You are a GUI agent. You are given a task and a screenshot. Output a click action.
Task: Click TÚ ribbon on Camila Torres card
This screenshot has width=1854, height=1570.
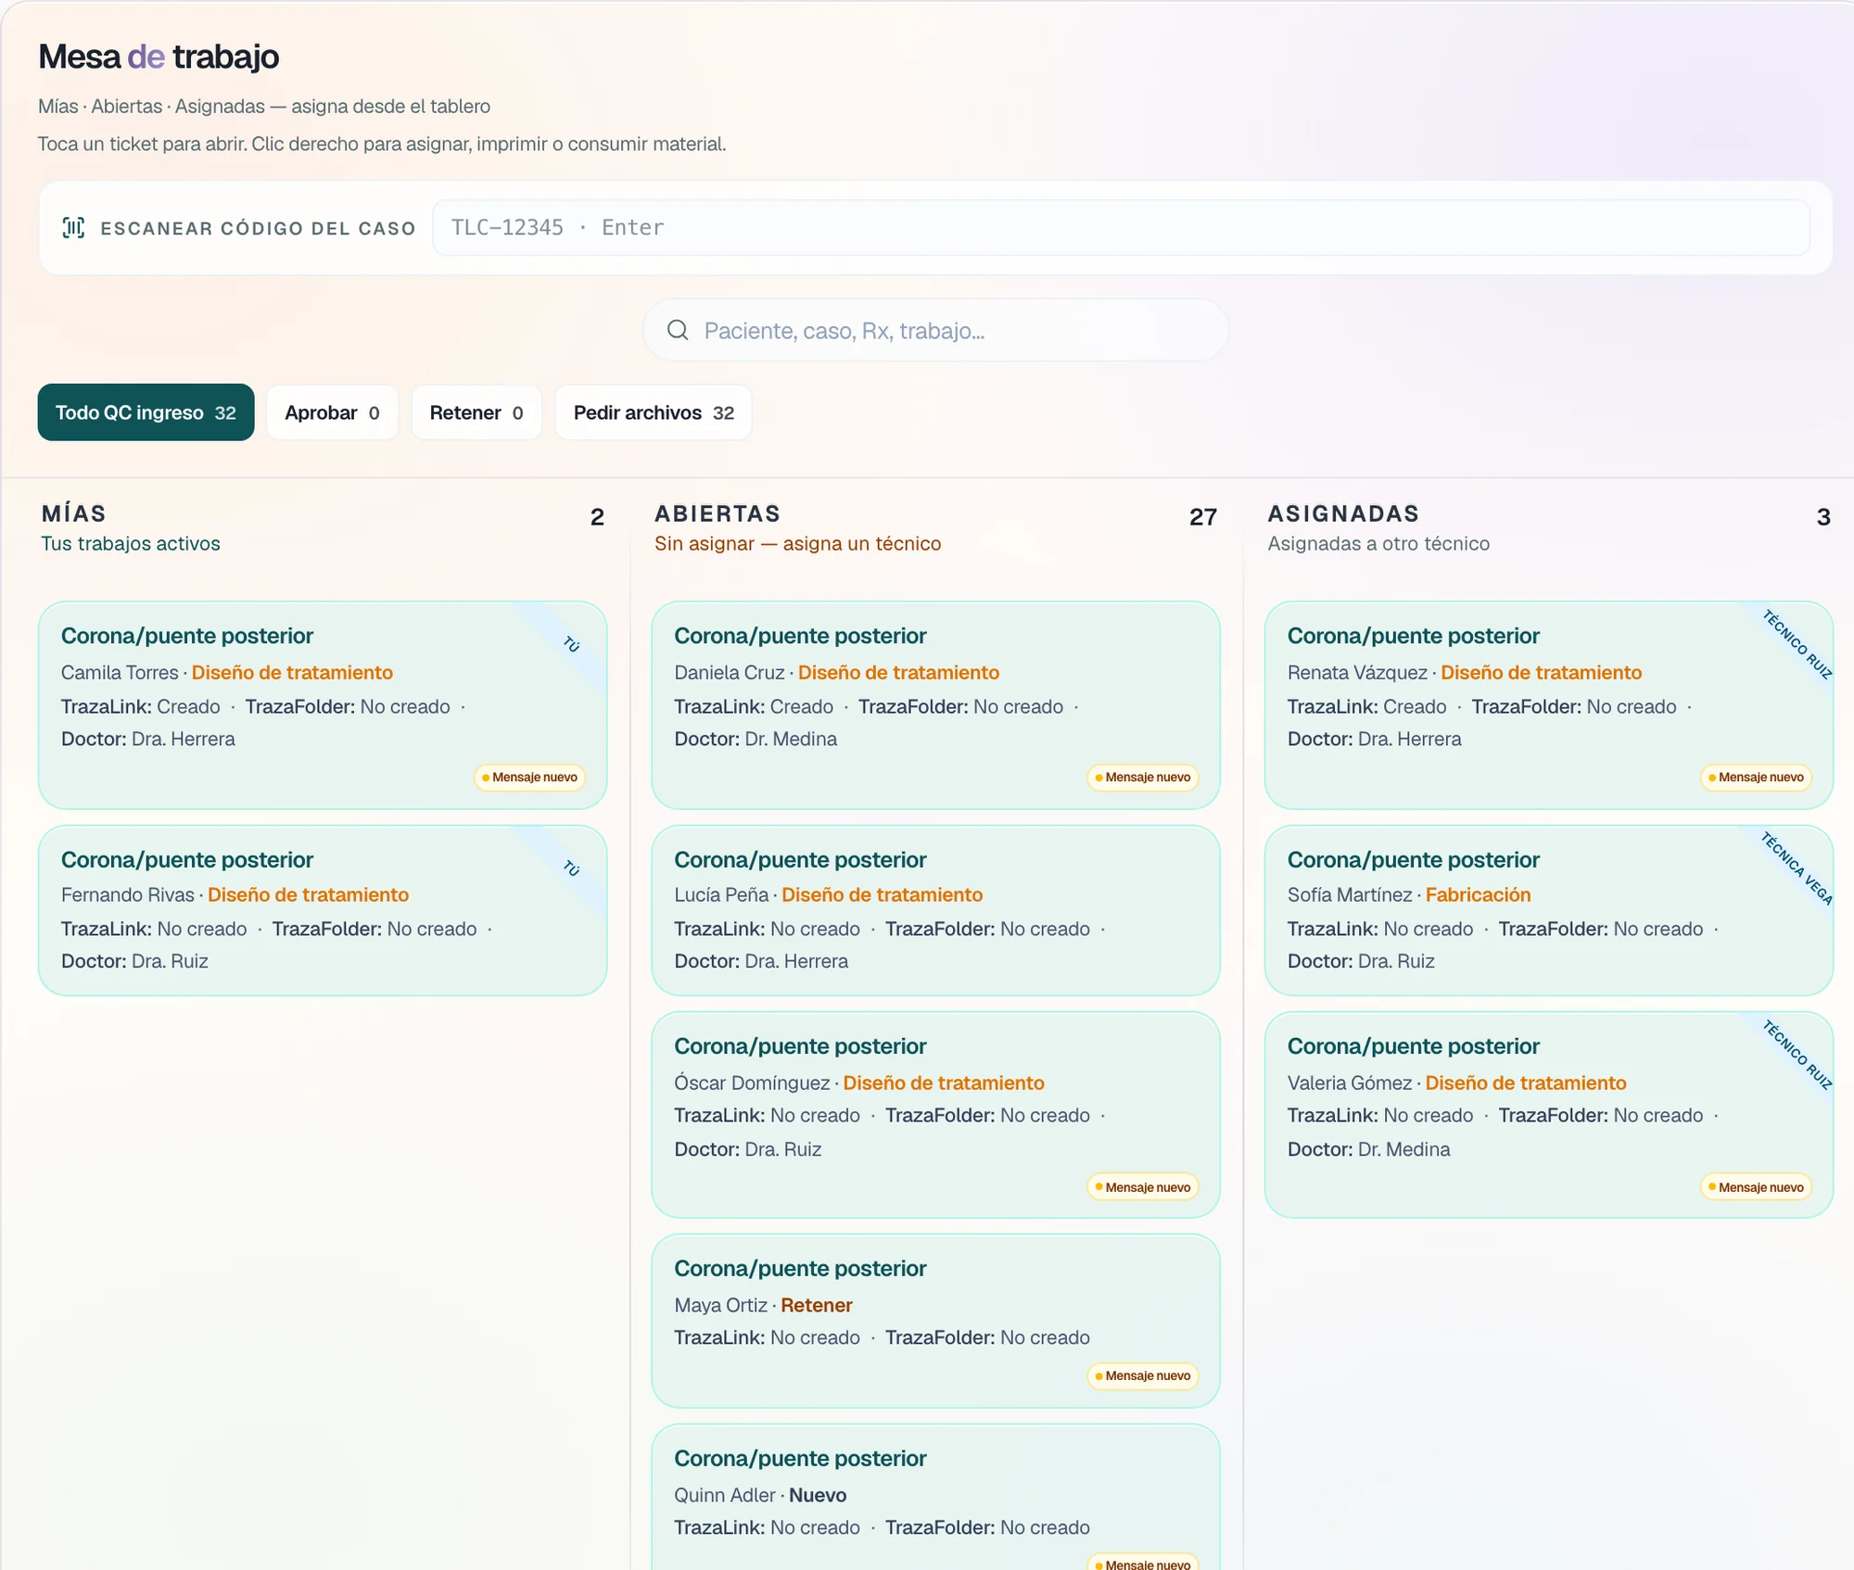[x=571, y=644]
